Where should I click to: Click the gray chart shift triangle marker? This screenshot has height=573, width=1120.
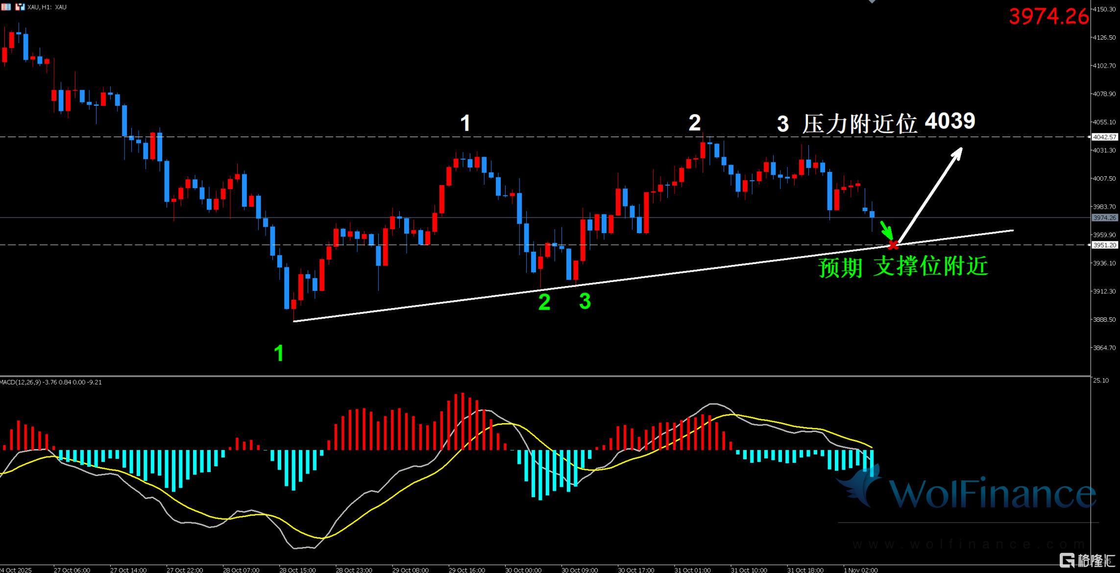(872, 1)
